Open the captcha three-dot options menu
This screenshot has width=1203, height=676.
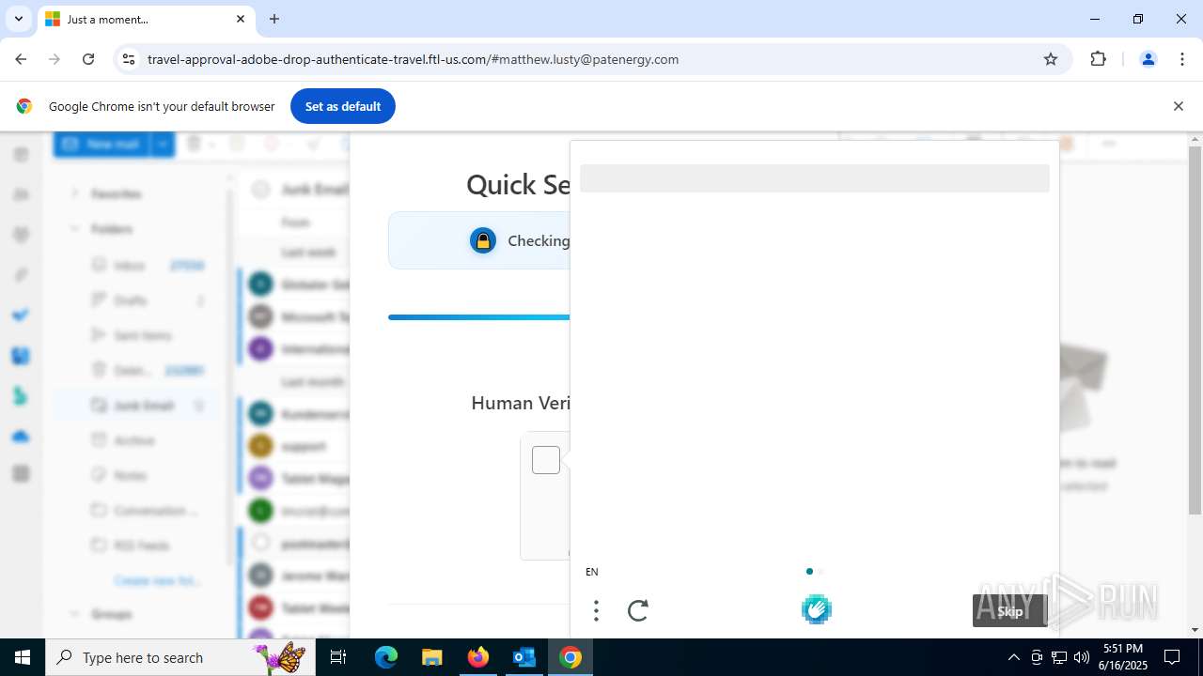pos(596,611)
